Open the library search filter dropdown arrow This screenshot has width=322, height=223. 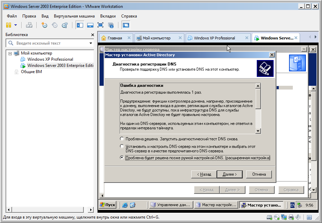(91, 43)
